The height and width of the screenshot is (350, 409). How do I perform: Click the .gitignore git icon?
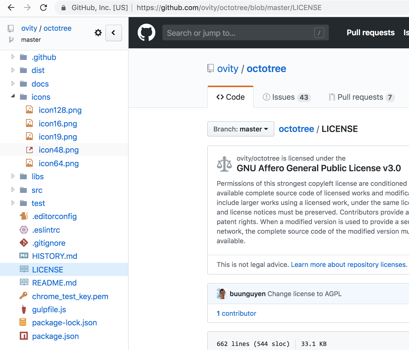24,243
